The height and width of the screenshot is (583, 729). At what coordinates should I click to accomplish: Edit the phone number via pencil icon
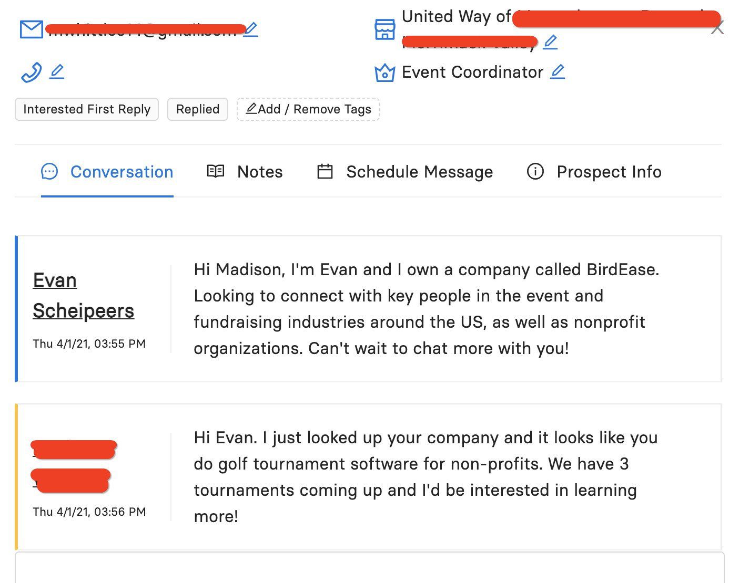[x=57, y=71]
